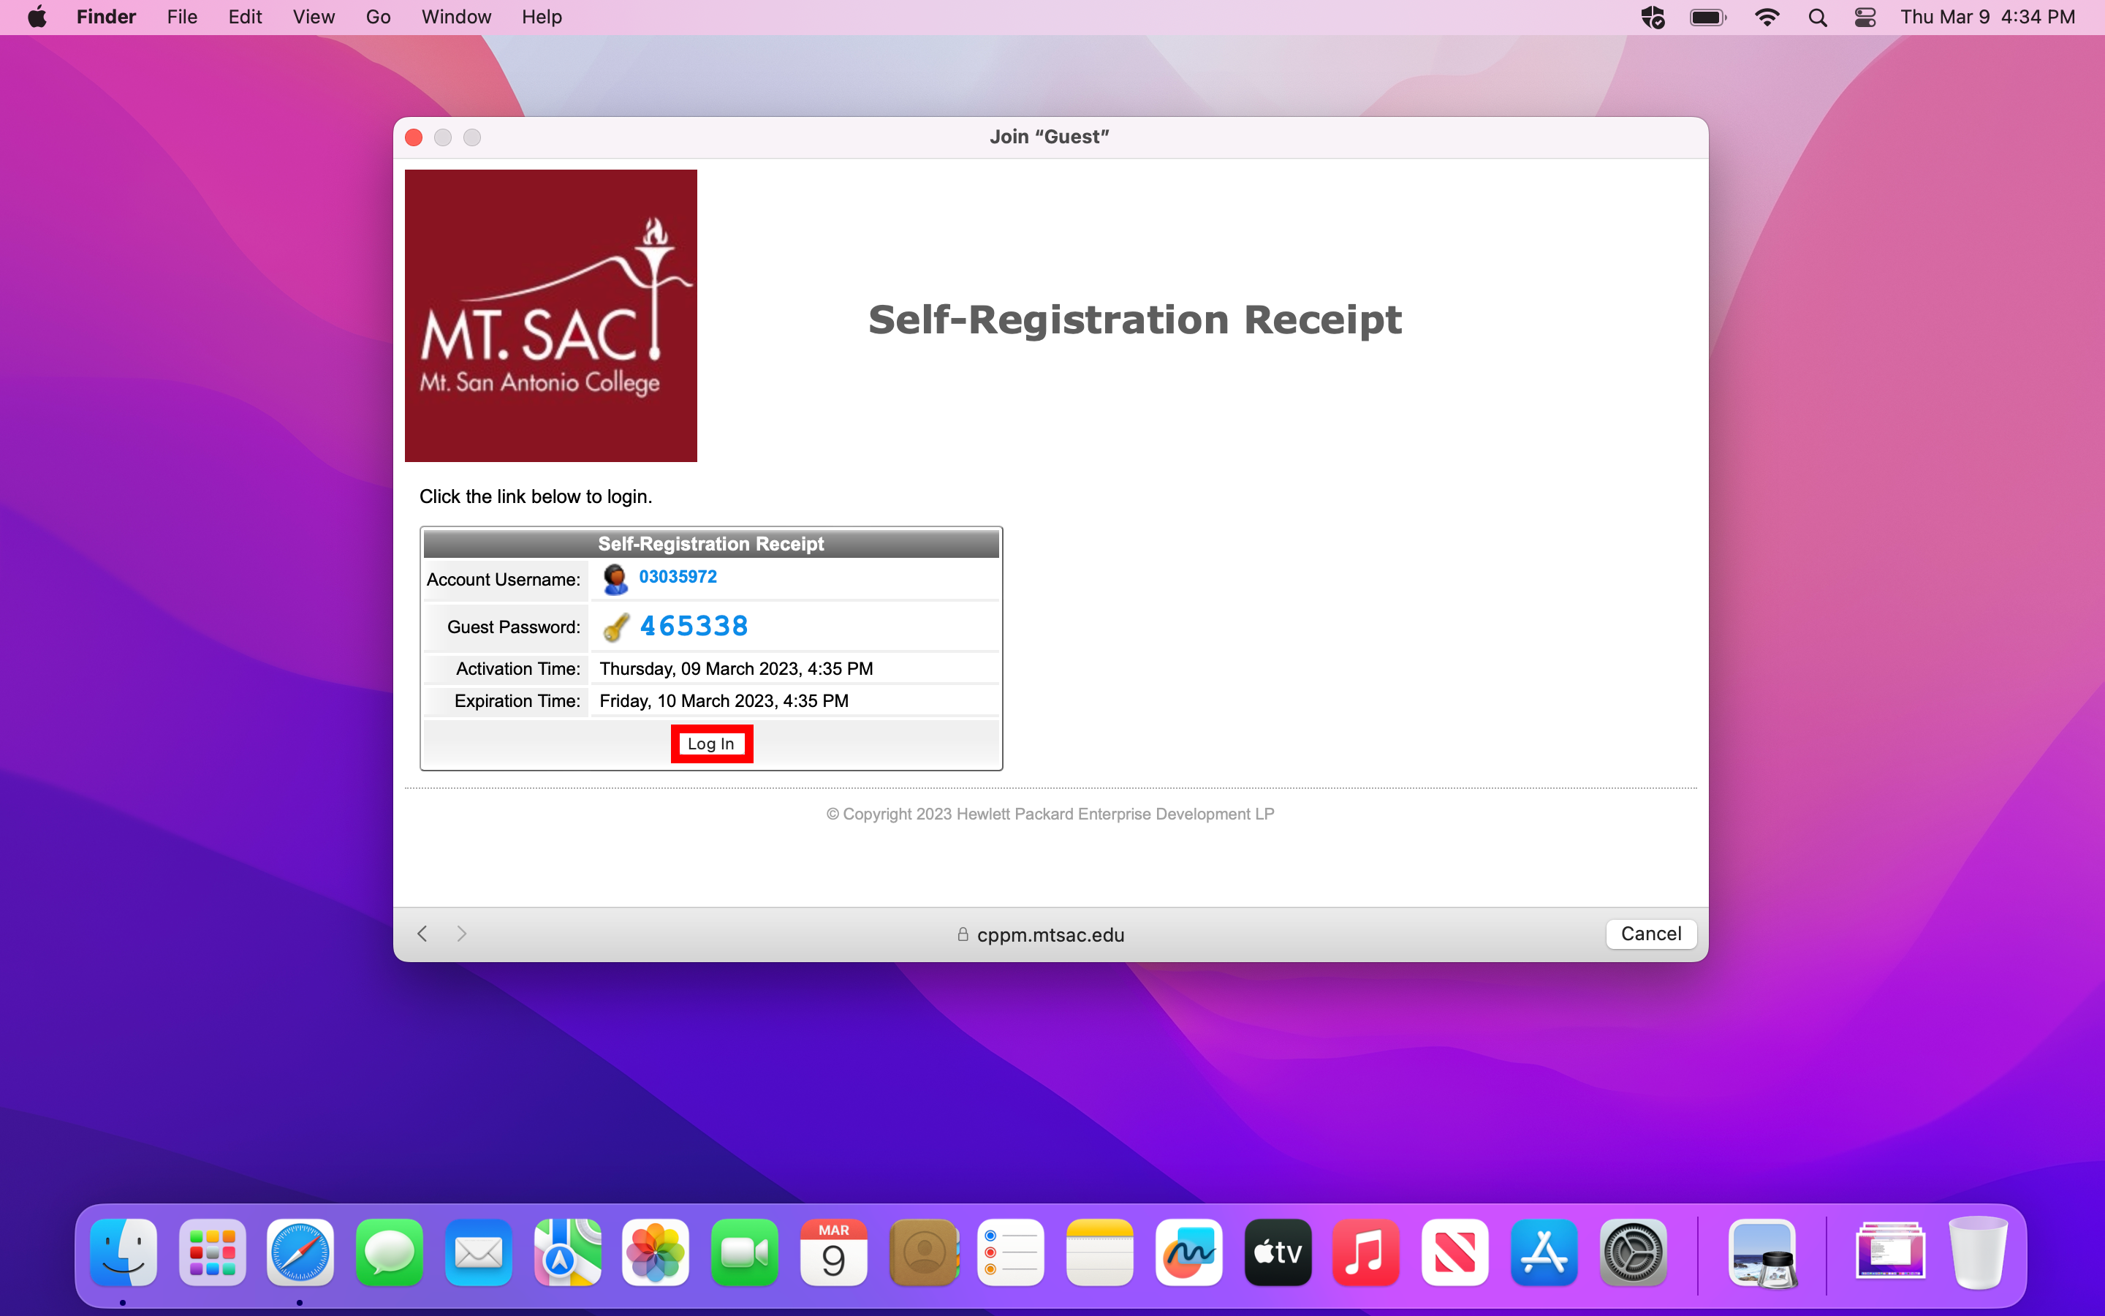This screenshot has width=2105, height=1316.
Task: Open the Edit menu
Action: 244,17
